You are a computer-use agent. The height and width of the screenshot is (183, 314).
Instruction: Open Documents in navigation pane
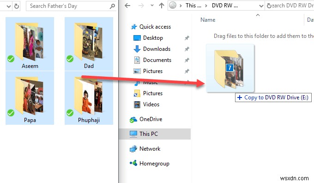pos(157,60)
